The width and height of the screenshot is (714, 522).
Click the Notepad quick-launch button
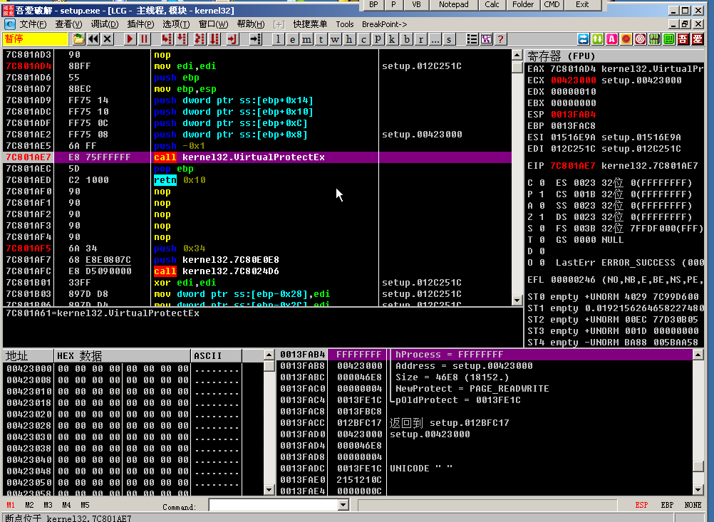pyautogui.click(x=453, y=4)
